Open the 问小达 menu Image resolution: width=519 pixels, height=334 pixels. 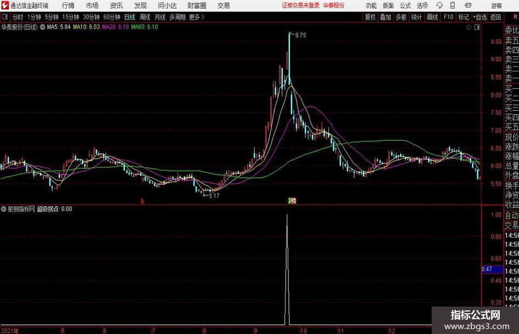[167, 5]
